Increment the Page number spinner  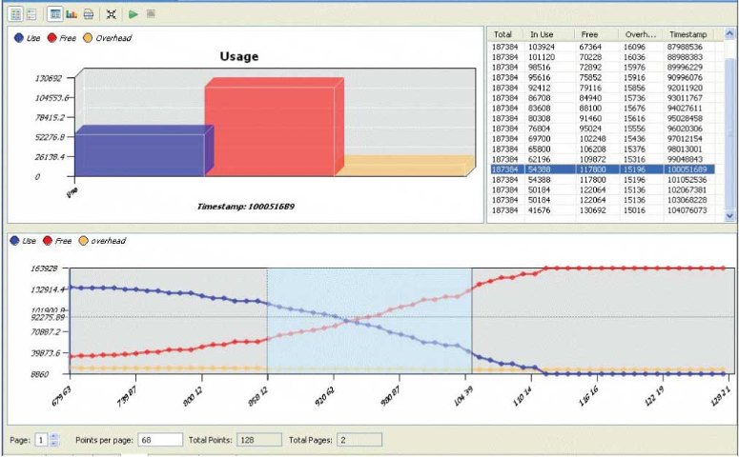coord(53,435)
